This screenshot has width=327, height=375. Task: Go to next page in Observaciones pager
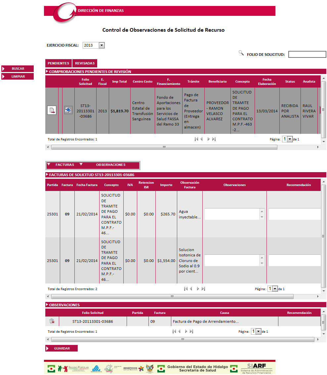coord(186,331)
